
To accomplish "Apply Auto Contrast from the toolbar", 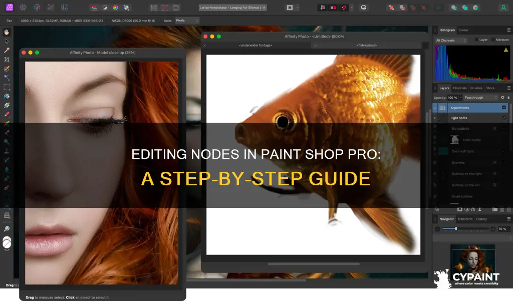I will tap(105, 8).
